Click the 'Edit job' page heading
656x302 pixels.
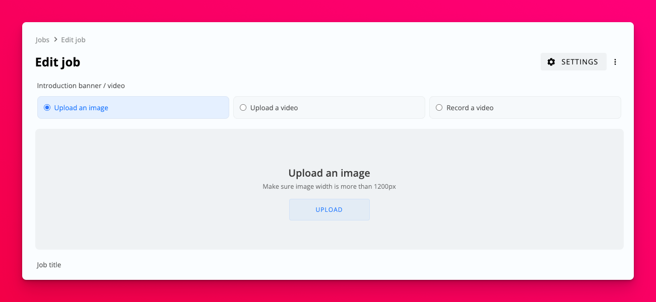coord(57,62)
